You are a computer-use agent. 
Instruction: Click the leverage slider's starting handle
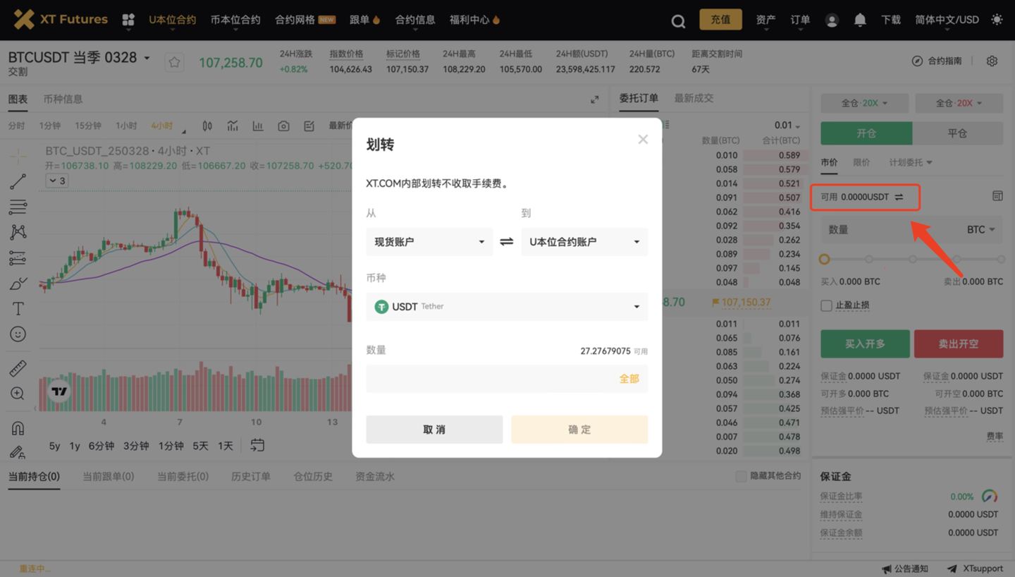(824, 260)
